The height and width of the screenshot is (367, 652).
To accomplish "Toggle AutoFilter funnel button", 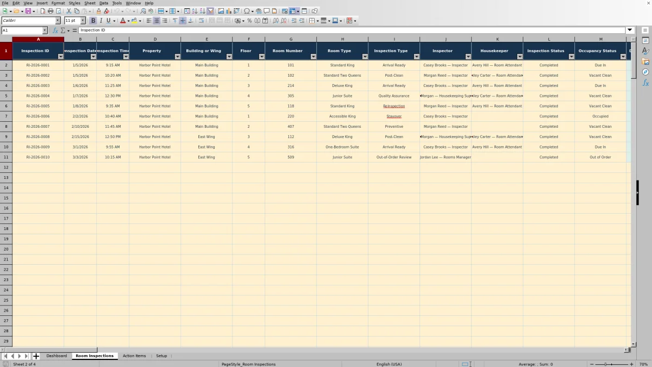I will [x=210, y=11].
